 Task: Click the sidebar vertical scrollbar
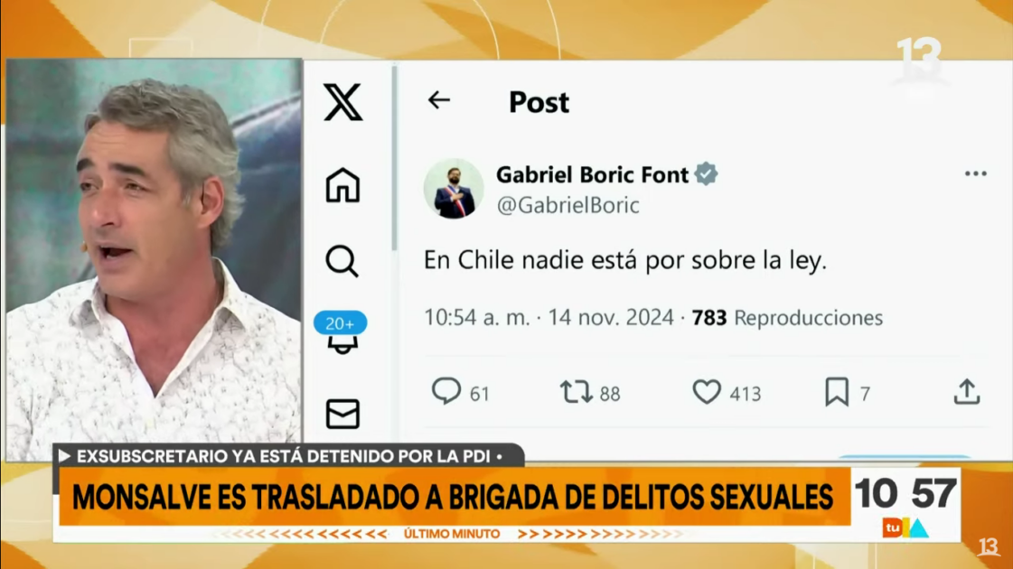click(x=394, y=158)
